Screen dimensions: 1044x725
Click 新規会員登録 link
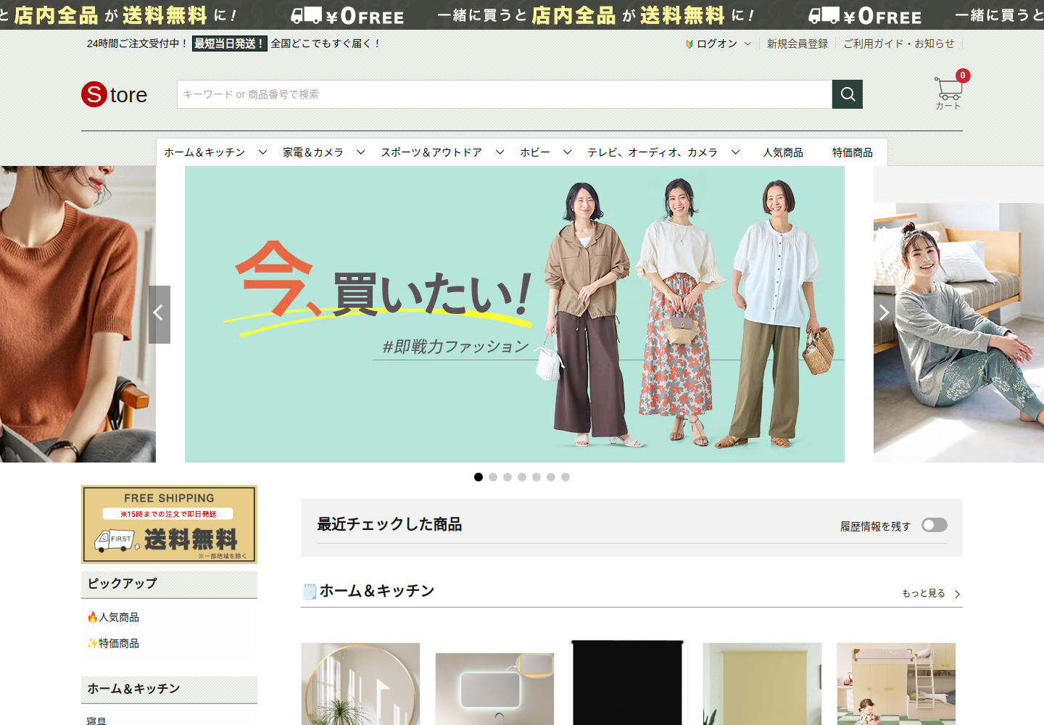click(797, 43)
